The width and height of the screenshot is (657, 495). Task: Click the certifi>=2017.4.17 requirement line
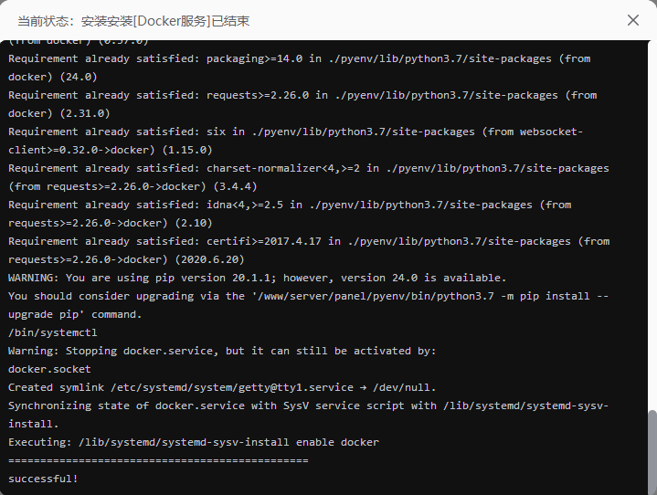click(308, 241)
